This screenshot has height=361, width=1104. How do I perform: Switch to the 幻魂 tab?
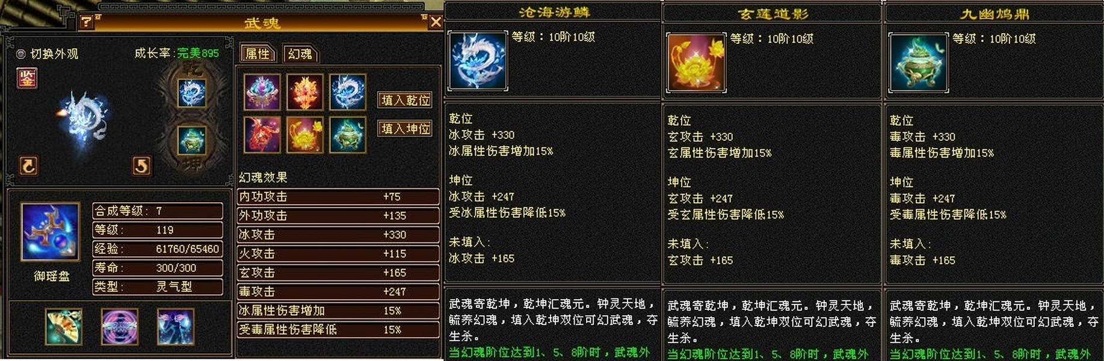click(300, 54)
